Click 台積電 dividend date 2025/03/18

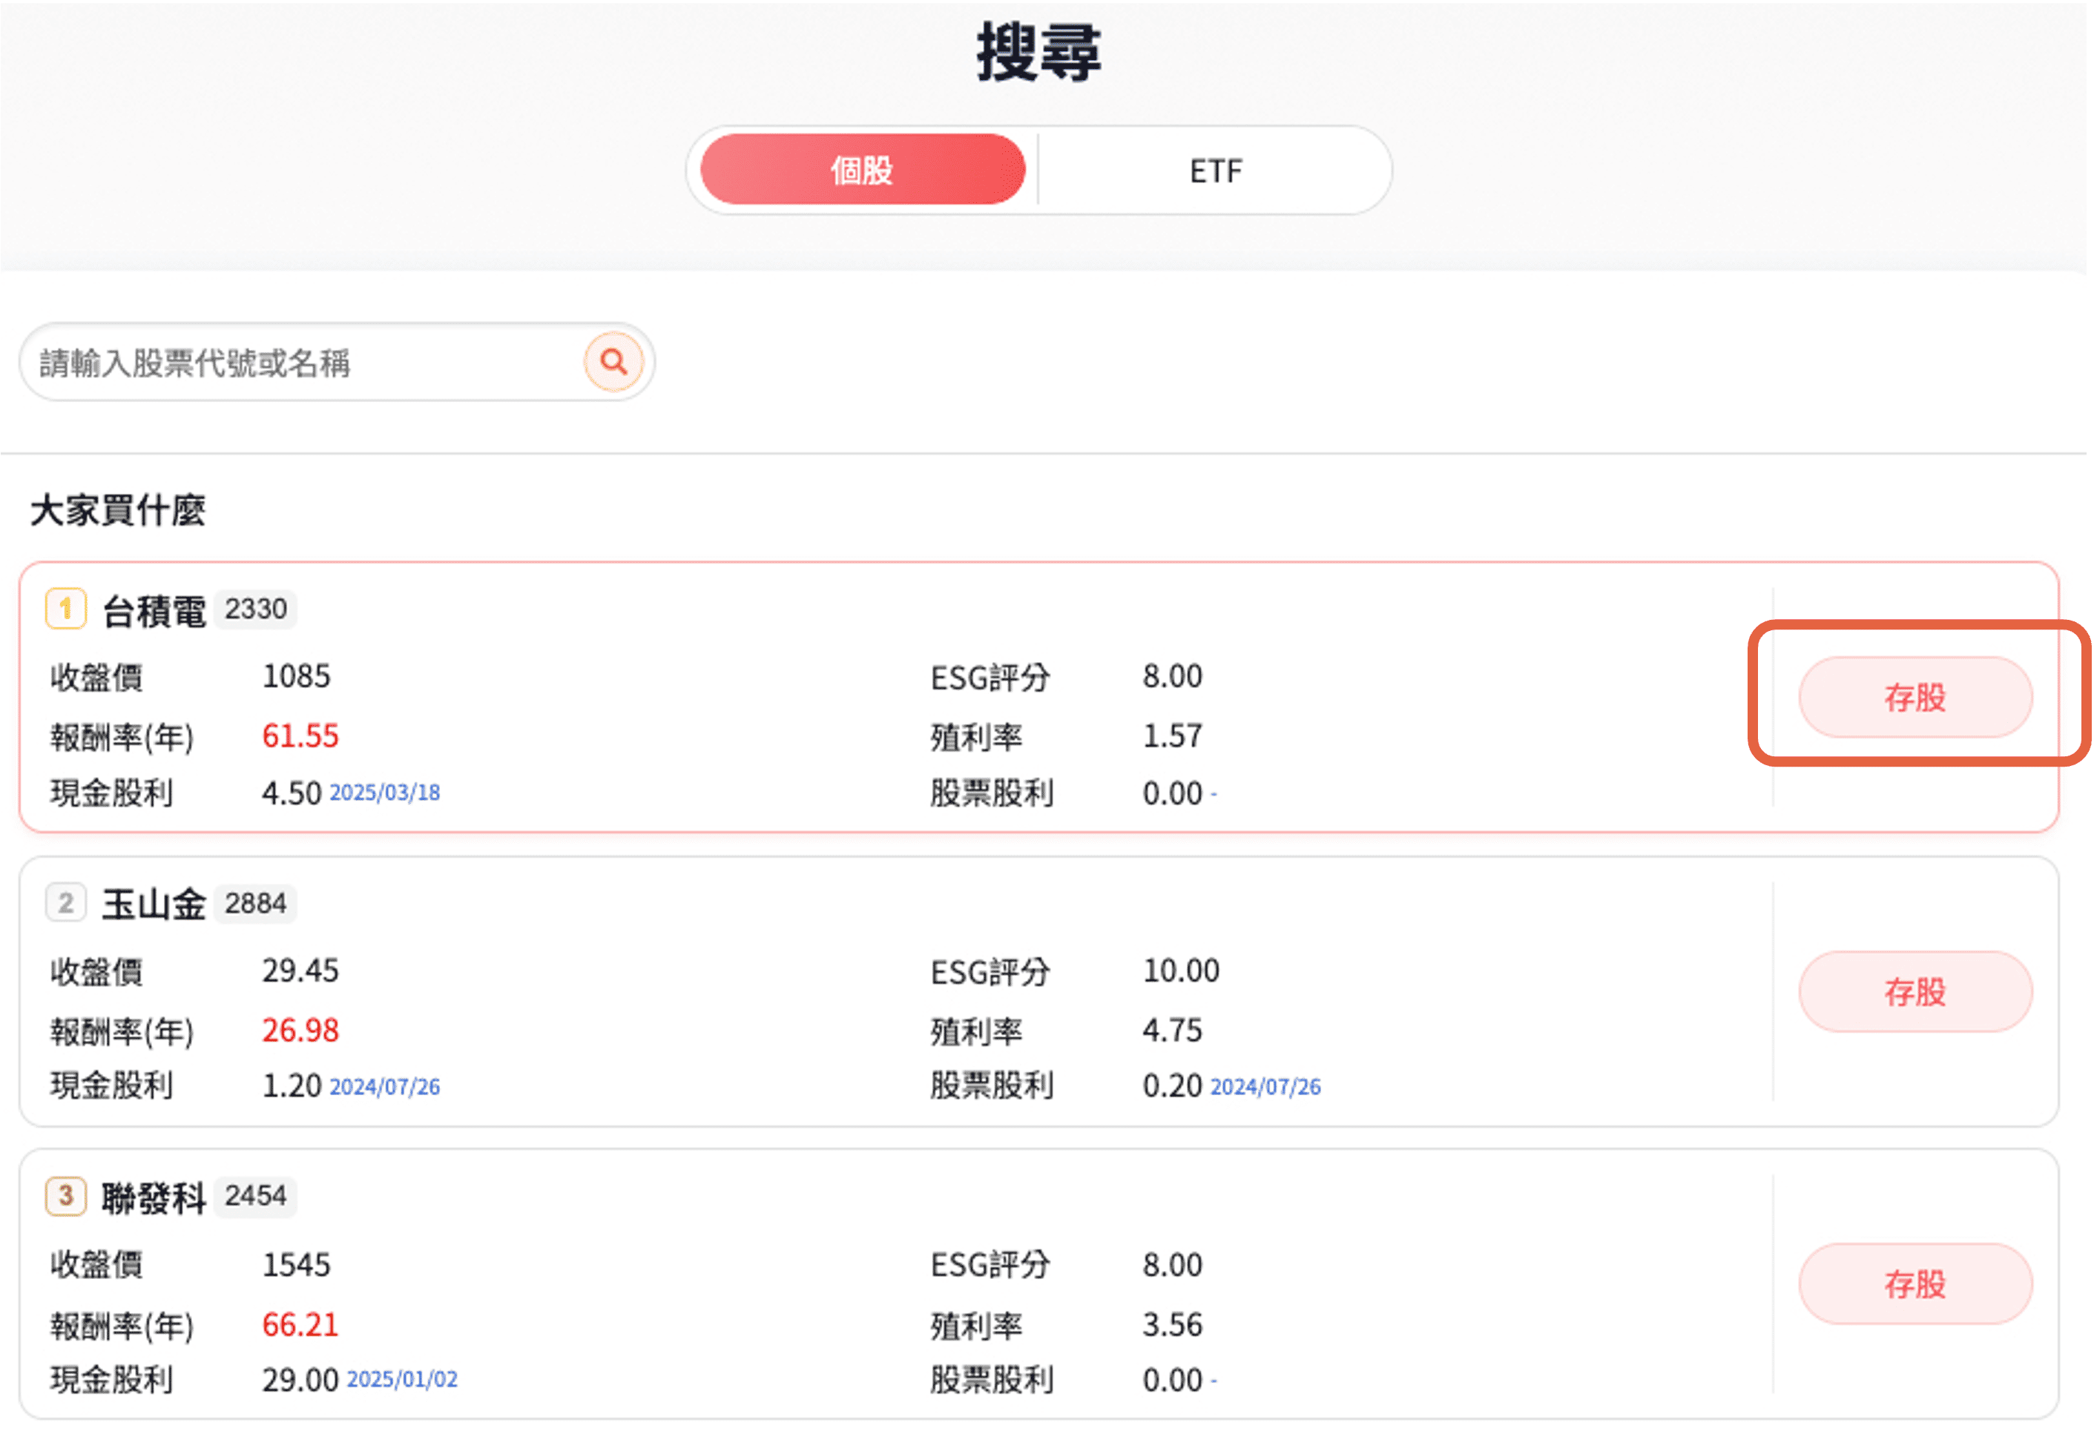click(x=384, y=793)
